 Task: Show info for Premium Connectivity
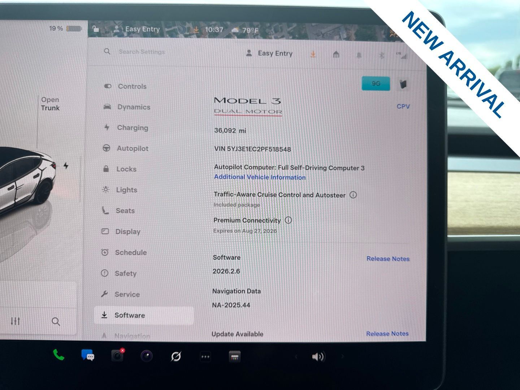pyautogui.click(x=288, y=220)
